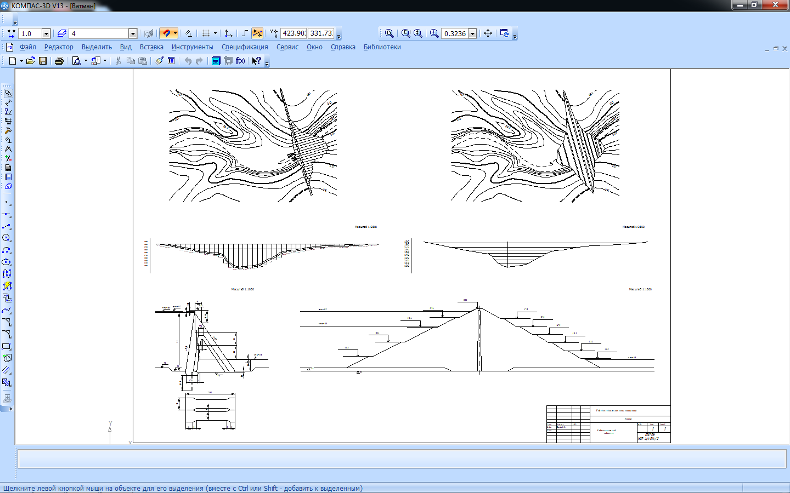Select the arc tool
This screenshot has width=790, height=493.
click(x=7, y=250)
